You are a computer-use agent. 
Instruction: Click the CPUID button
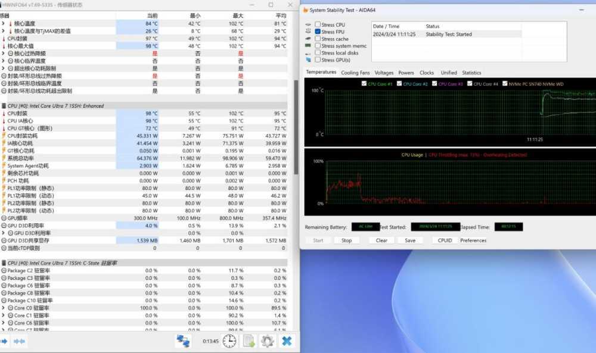(445, 240)
